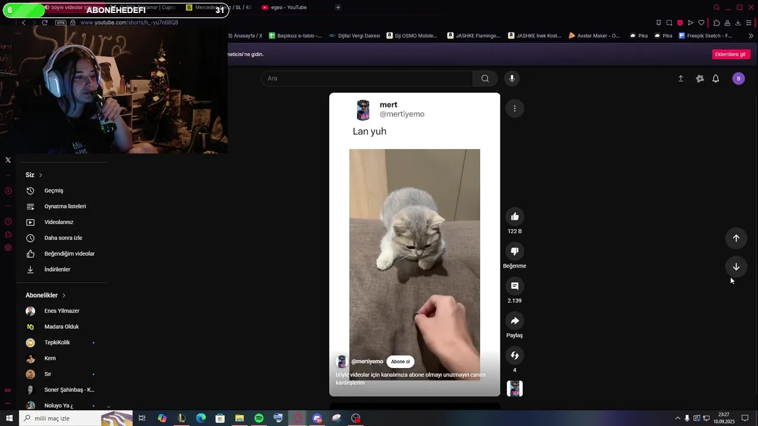Open 'Avatar Maker' bookmark
Image resolution: width=758 pixels, height=426 pixels.
point(594,35)
